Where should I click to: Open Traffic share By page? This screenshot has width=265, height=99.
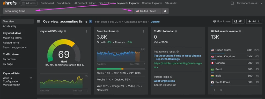tap(8, 64)
